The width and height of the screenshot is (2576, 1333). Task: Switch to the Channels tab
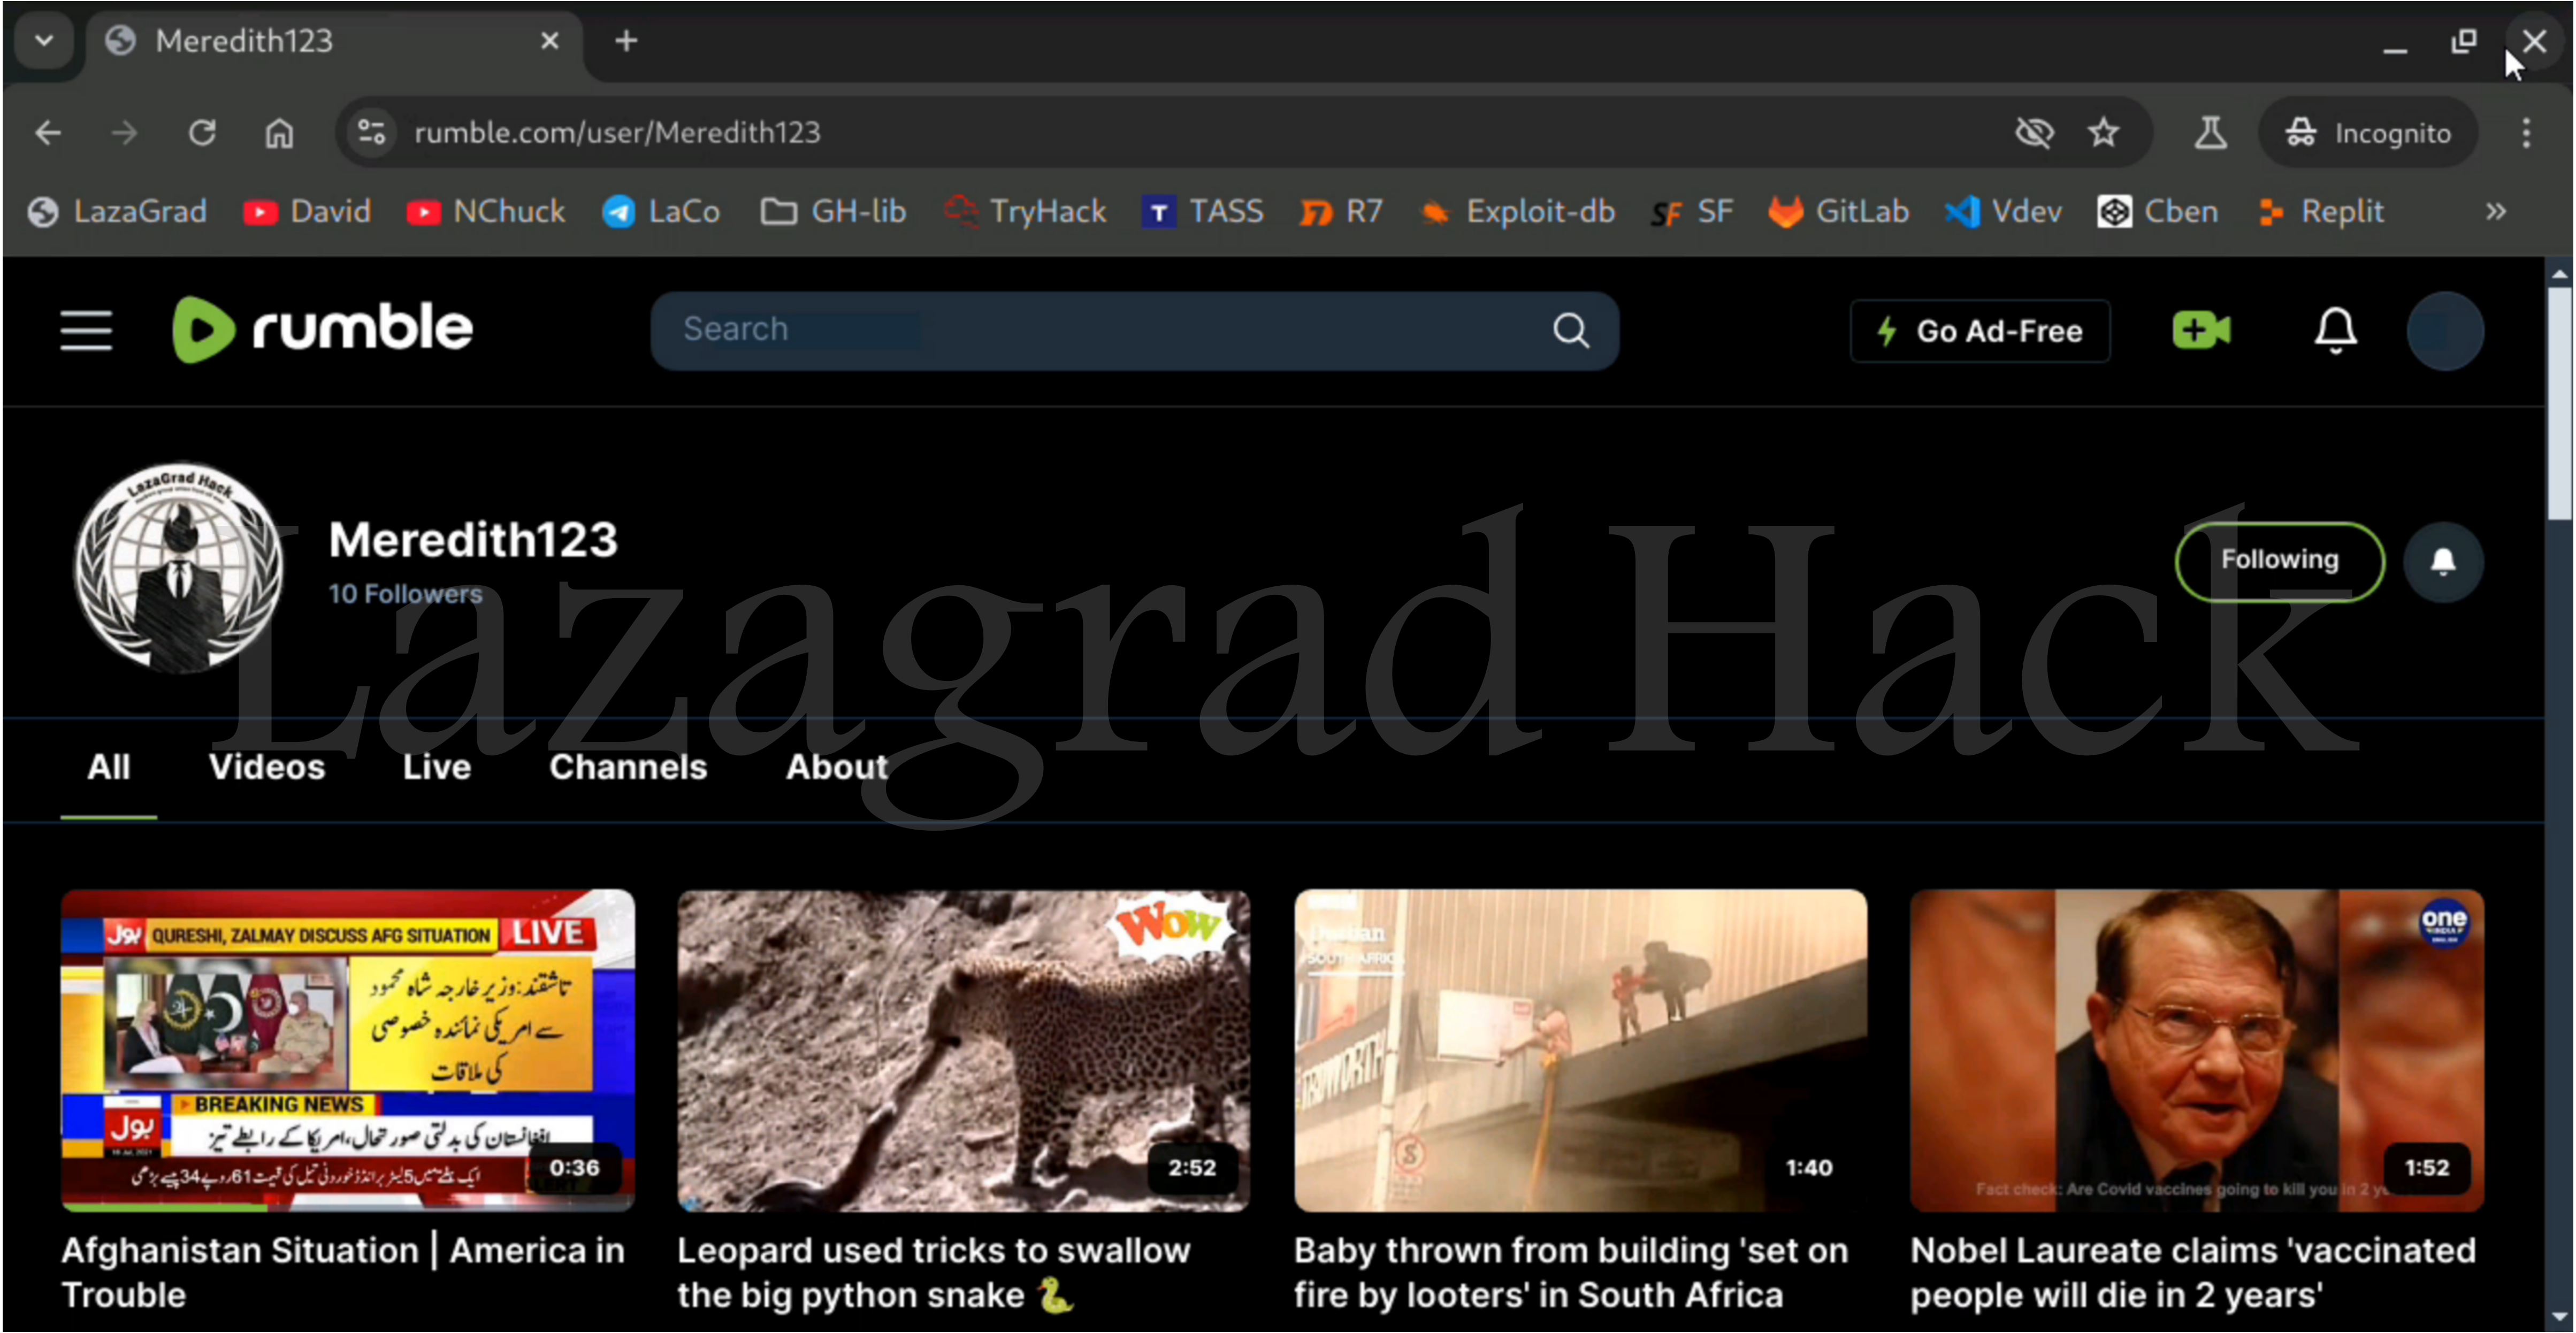tap(628, 767)
